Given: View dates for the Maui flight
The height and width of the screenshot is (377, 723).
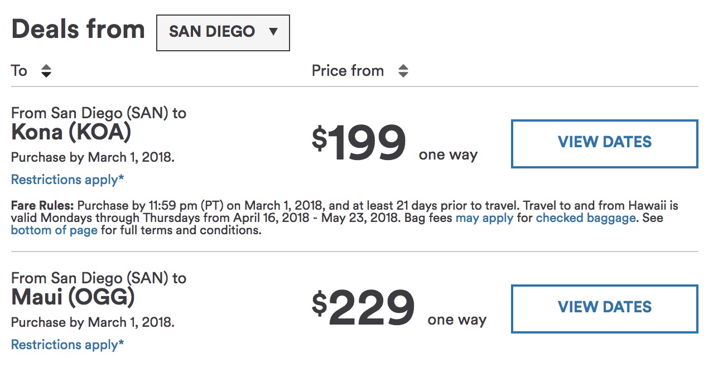Looking at the screenshot, I should [x=604, y=308].
